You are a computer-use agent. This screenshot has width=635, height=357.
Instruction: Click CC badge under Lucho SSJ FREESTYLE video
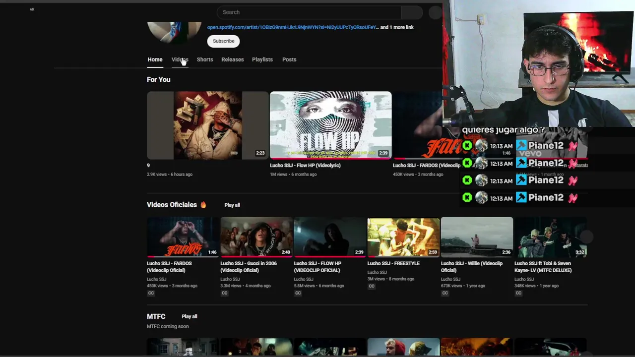pyautogui.click(x=371, y=286)
